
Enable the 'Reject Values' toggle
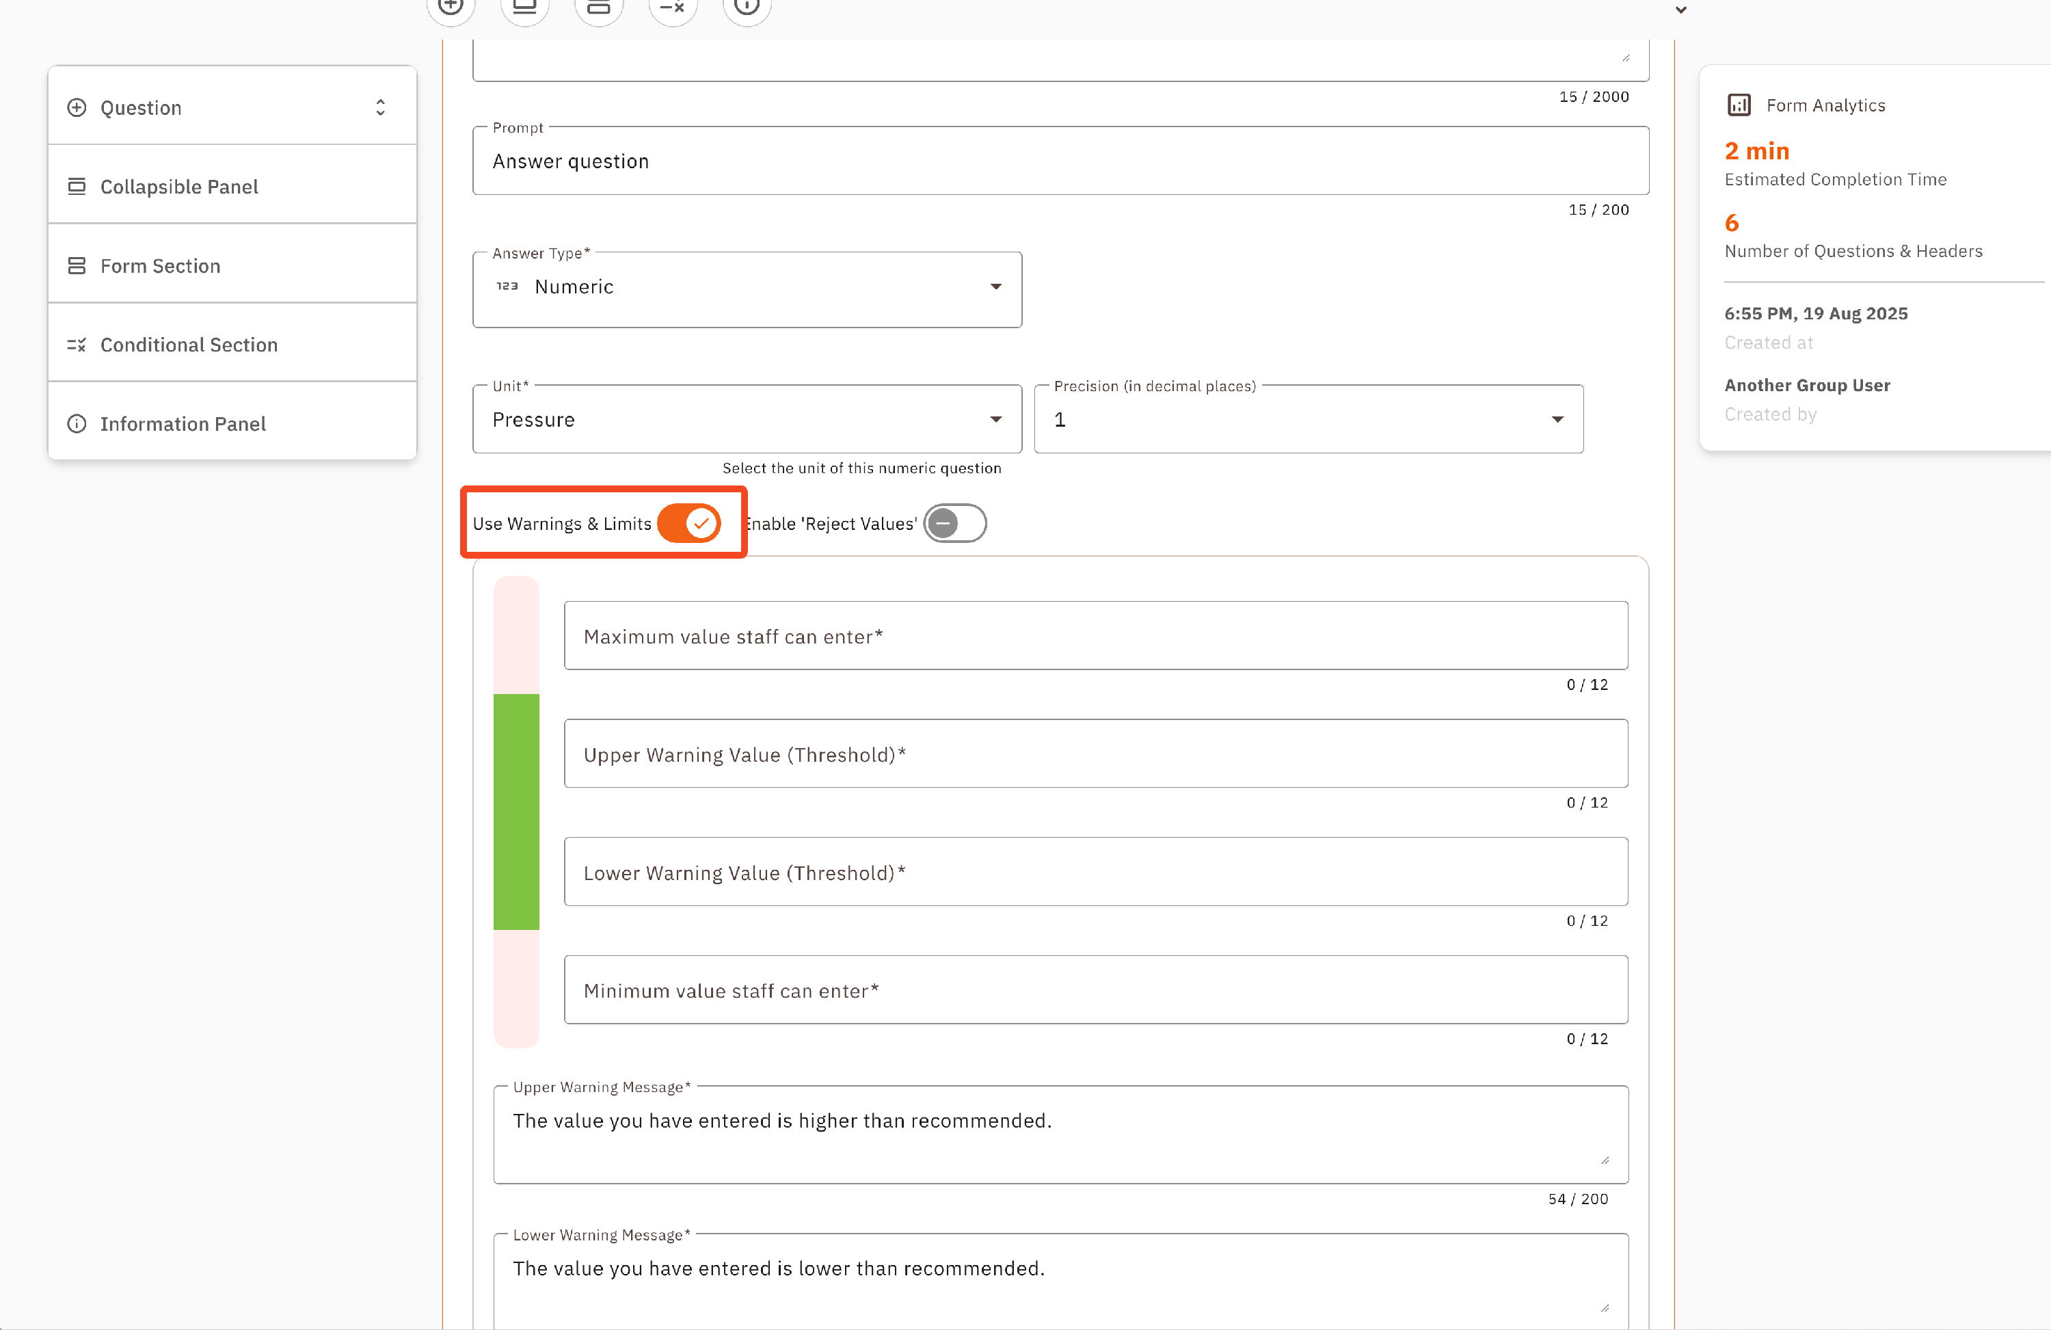coord(955,523)
